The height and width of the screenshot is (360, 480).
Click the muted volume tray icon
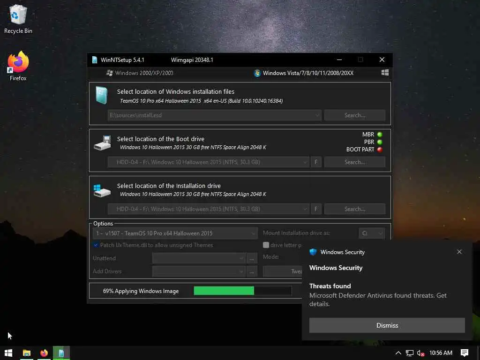coord(420,353)
